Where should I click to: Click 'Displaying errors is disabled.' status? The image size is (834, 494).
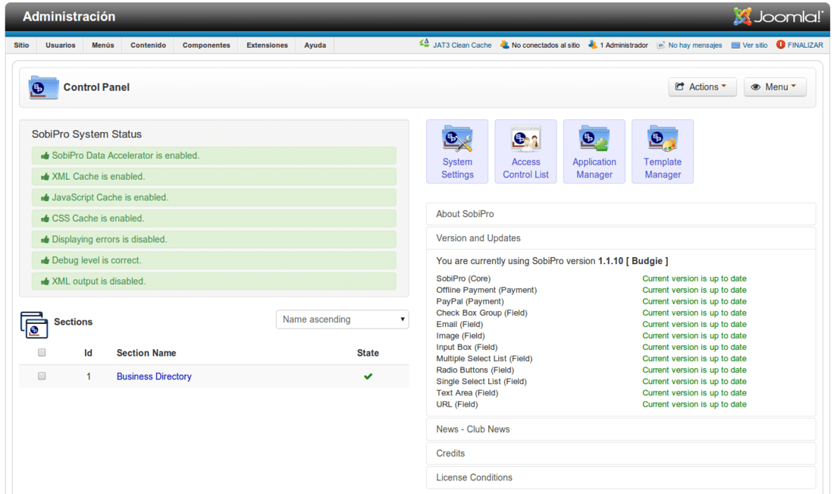(x=214, y=240)
